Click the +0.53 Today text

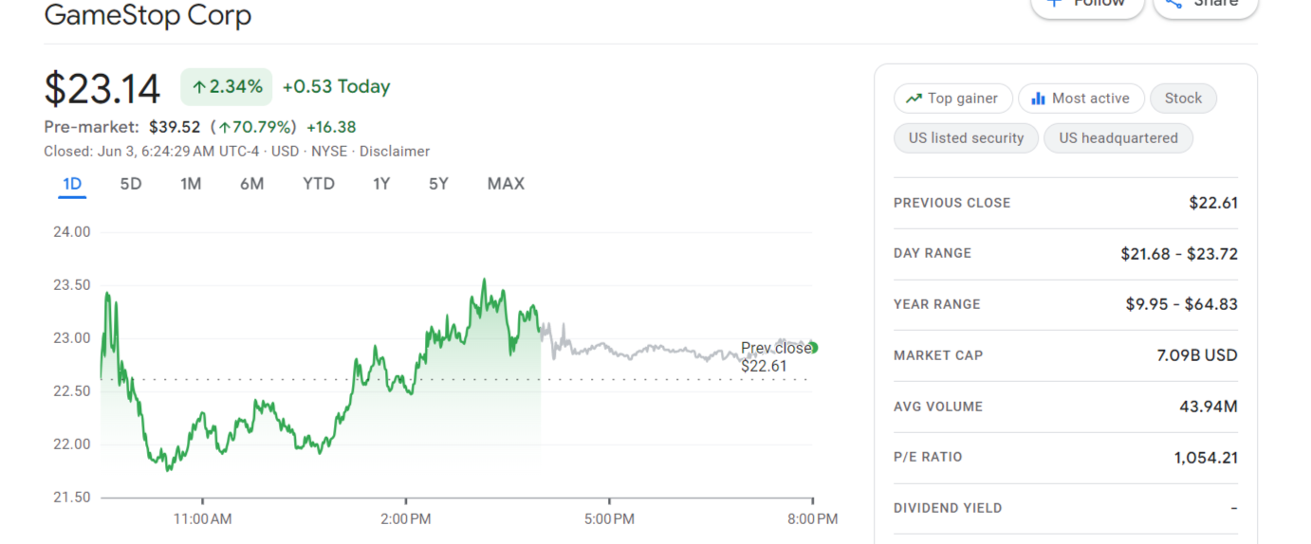337,87
